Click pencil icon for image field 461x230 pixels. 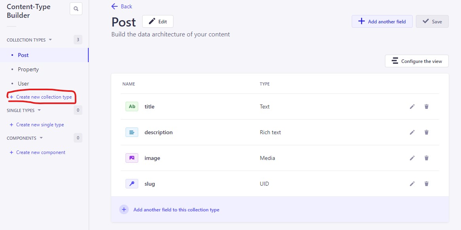(x=412, y=158)
